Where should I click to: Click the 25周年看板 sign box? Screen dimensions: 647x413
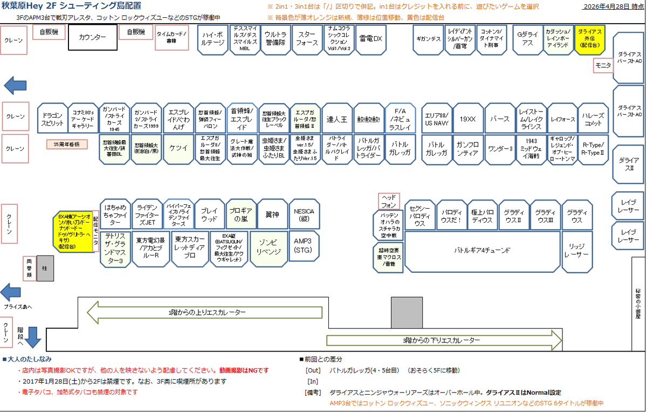66,144
